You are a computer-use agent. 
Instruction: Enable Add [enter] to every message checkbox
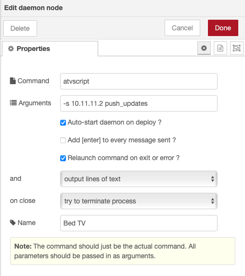63,140
